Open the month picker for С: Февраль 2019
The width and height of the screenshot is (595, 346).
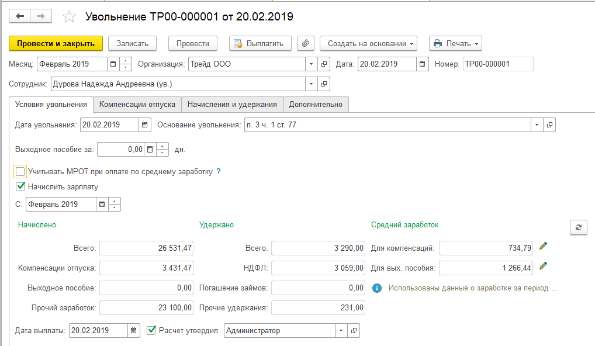pos(102,204)
